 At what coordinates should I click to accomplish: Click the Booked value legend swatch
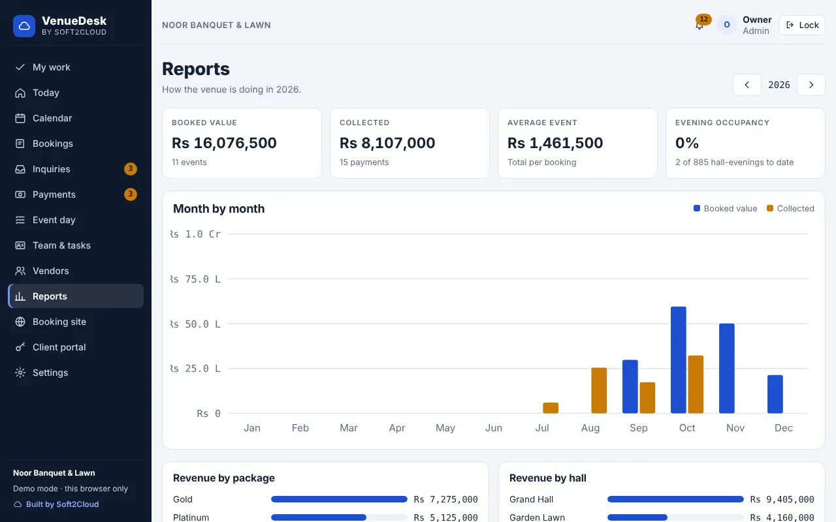697,209
